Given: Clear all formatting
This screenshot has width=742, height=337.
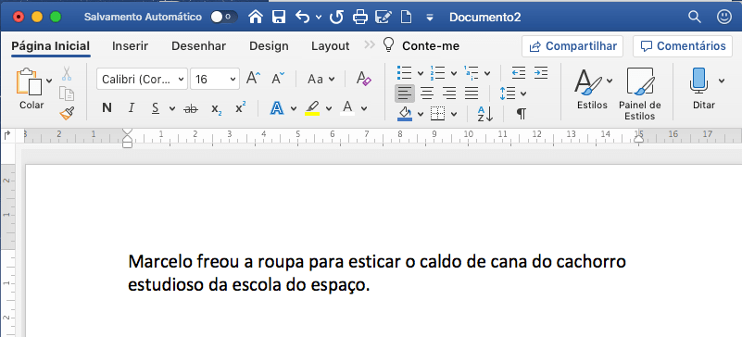Looking at the screenshot, I should 363,79.
